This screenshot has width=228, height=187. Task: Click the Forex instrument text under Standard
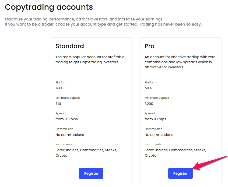point(60,150)
